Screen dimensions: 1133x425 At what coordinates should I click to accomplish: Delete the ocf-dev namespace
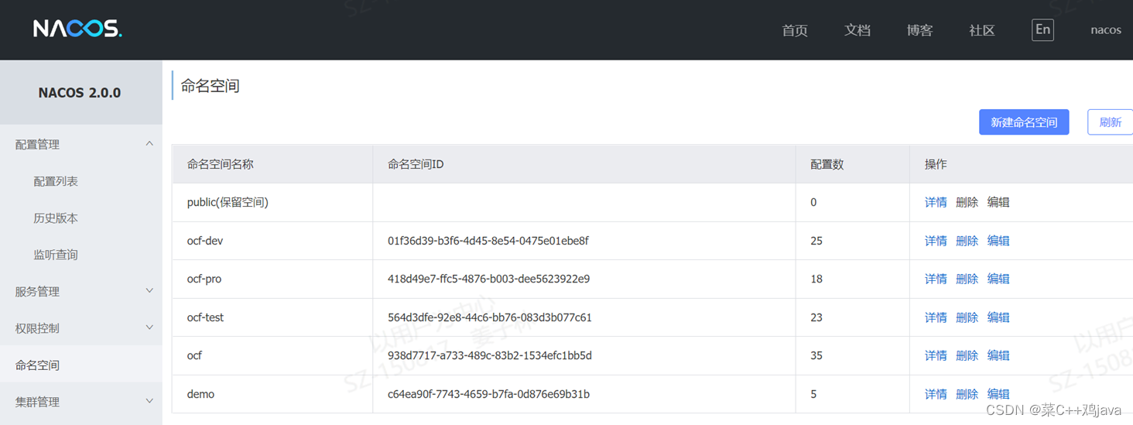tap(967, 241)
